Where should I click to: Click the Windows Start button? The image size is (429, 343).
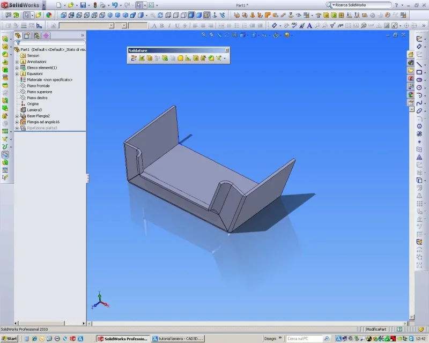point(9,339)
